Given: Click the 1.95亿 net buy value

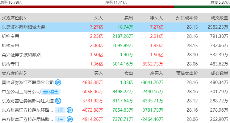Looking at the screenshot, I should 157,46.
